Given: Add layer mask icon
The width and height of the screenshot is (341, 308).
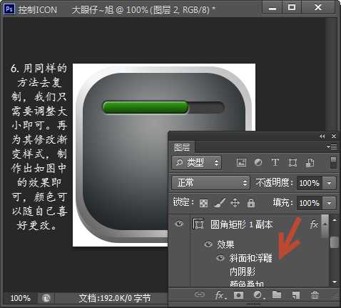Looking at the screenshot, I should pyautogui.click(x=238, y=295).
